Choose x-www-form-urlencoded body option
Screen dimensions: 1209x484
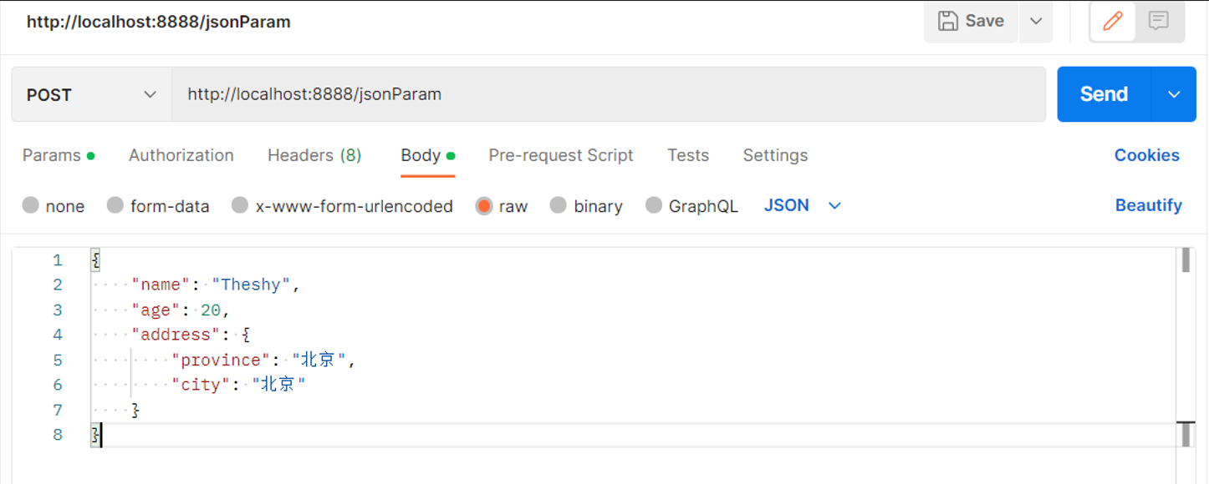tap(240, 205)
